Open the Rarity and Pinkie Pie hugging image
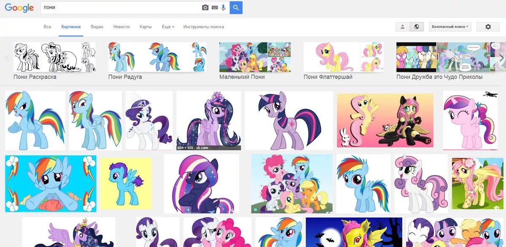The width and height of the screenshot is (506, 247). [x=217, y=232]
